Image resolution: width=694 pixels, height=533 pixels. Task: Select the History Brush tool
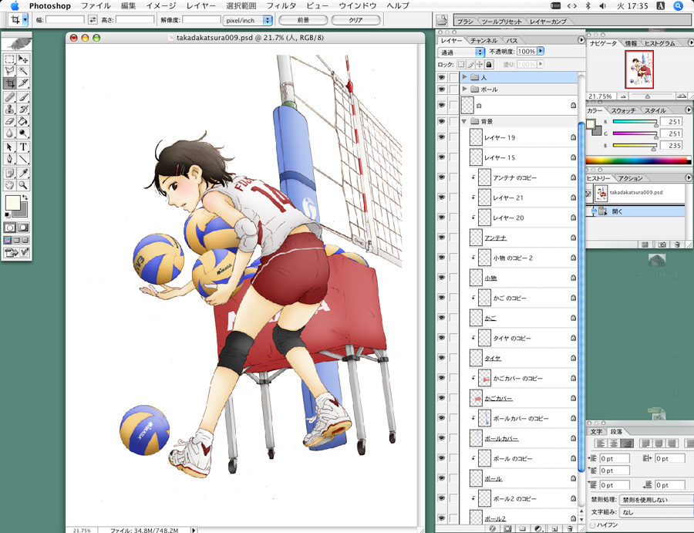pos(23,109)
